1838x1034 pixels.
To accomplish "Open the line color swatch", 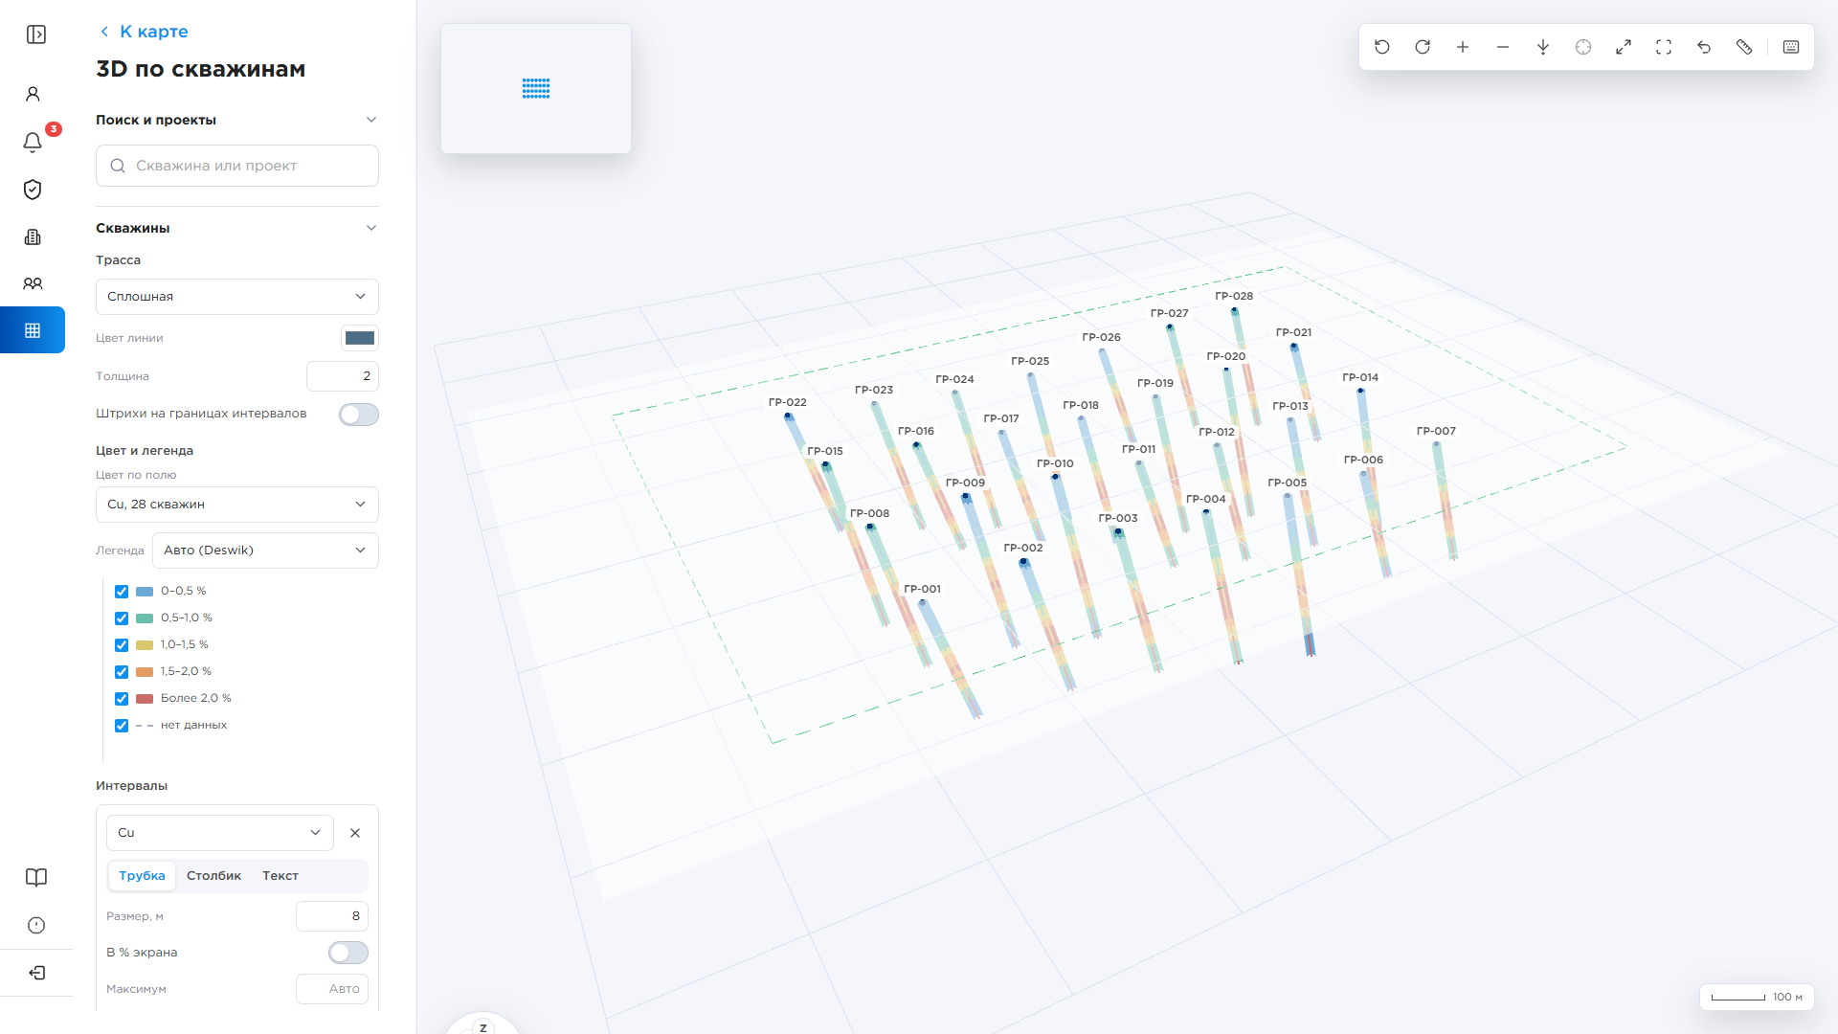I will (x=360, y=338).
